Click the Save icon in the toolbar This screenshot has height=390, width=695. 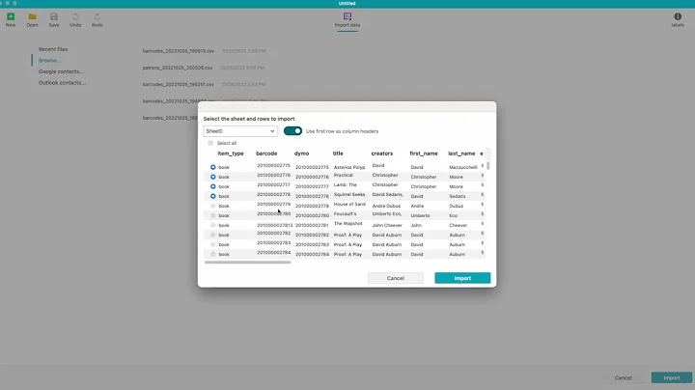pyautogui.click(x=54, y=16)
